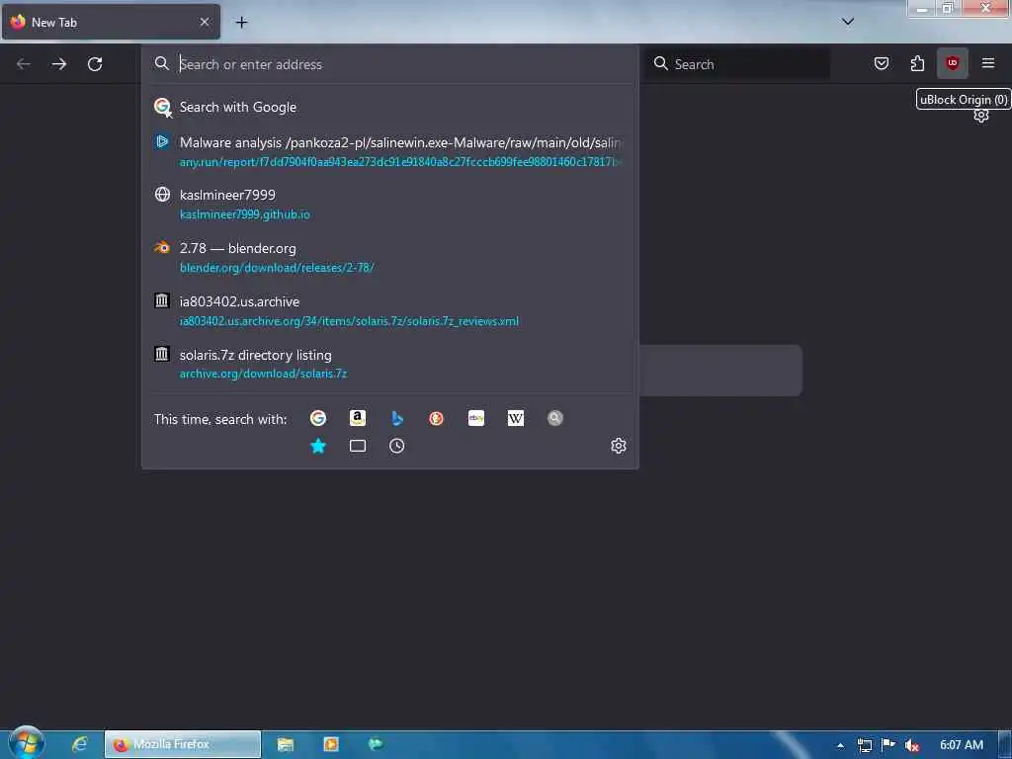1012x759 pixels.
Task: Search open tabs with the tab icon
Action: point(358,446)
